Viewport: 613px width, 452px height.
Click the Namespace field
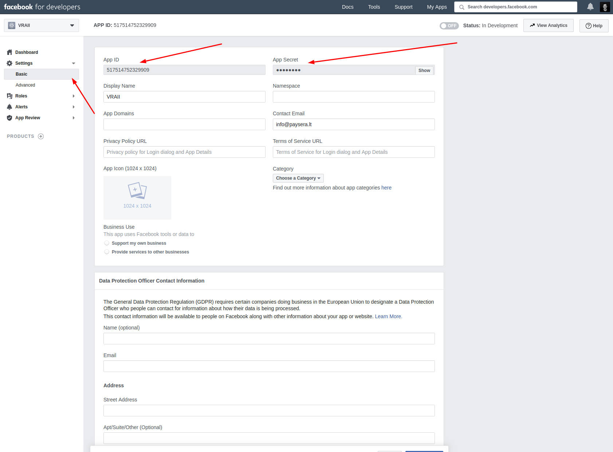click(x=354, y=97)
